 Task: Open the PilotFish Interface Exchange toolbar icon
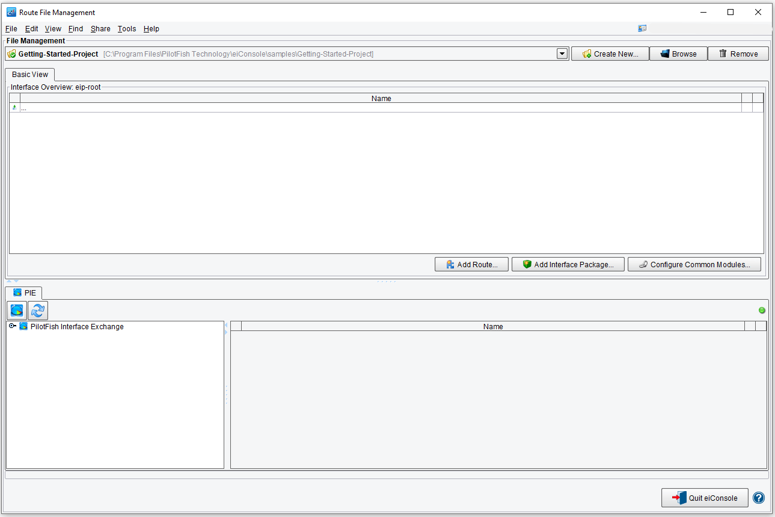(17, 311)
